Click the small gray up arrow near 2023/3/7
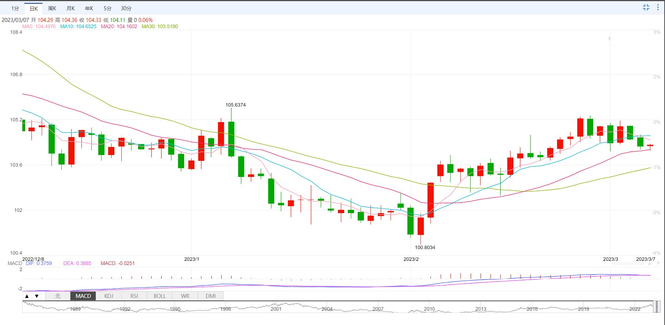Screen dimensions: 665x325 [x=650, y=263]
